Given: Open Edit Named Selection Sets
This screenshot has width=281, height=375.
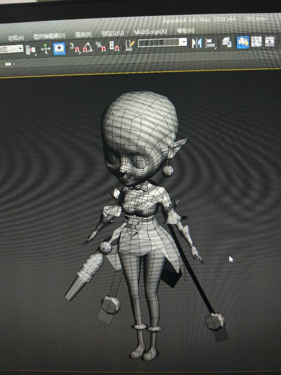Looking at the screenshot, I should tap(130, 45).
